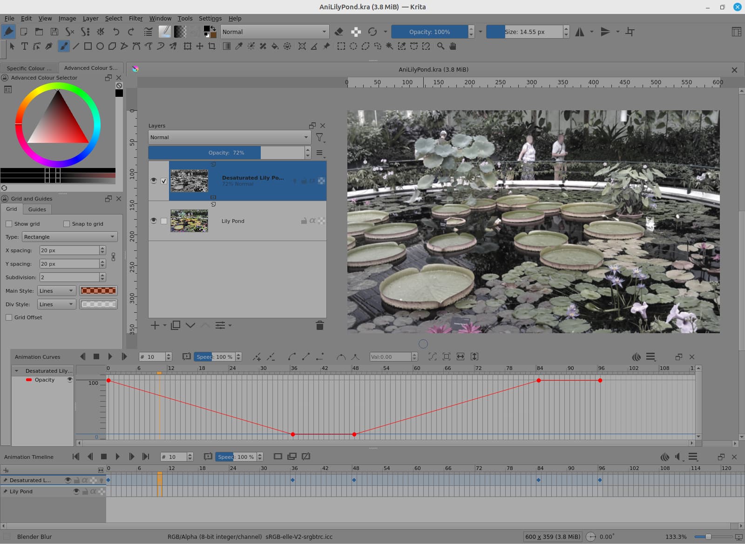Activate the Zoom tool magnifier
This screenshot has height=544, width=745.
tap(440, 46)
